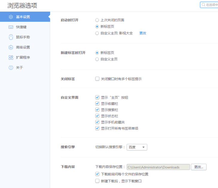This screenshot has height=188, width=218.
Task: Click the puzzle-grid icon for 扩展程序
Action: point(11,57)
